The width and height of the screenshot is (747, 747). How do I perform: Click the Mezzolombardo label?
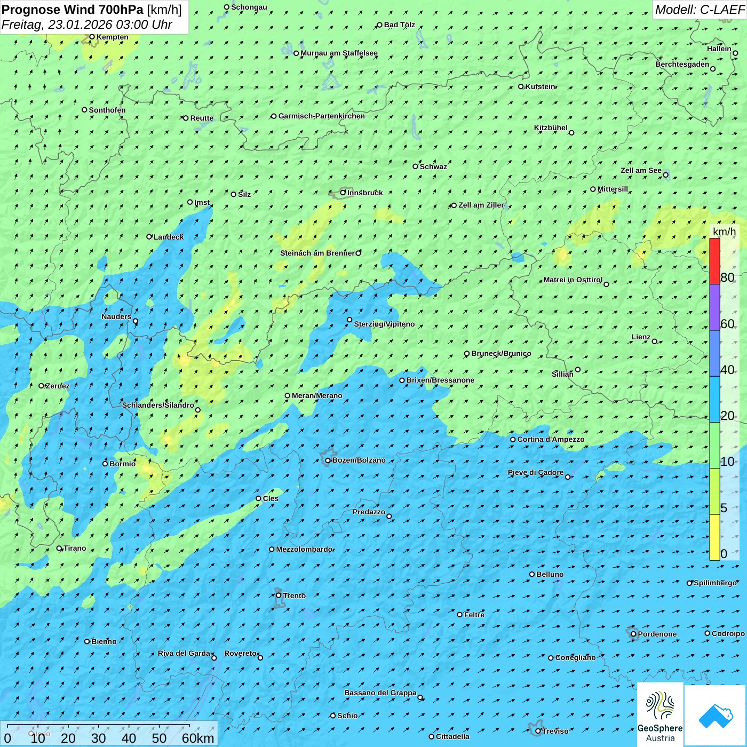point(304,549)
